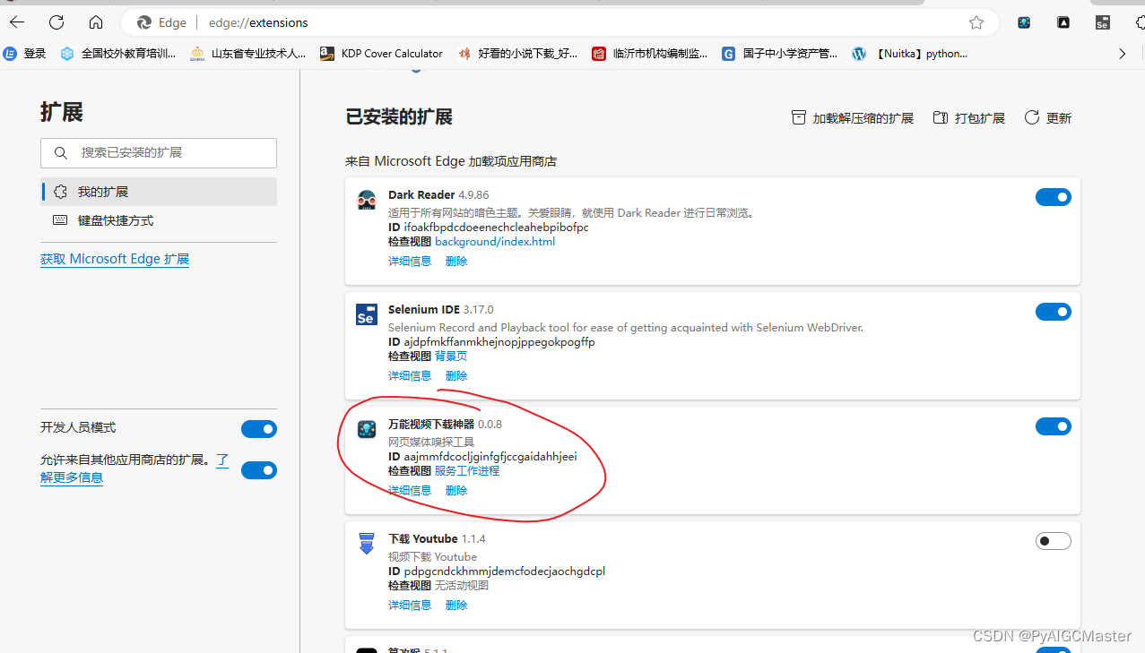Open the 获取 Microsoft Edge 扩展 link

click(115, 259)
